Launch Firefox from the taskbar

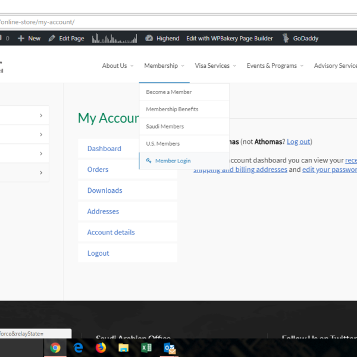(x=101, y=348)
